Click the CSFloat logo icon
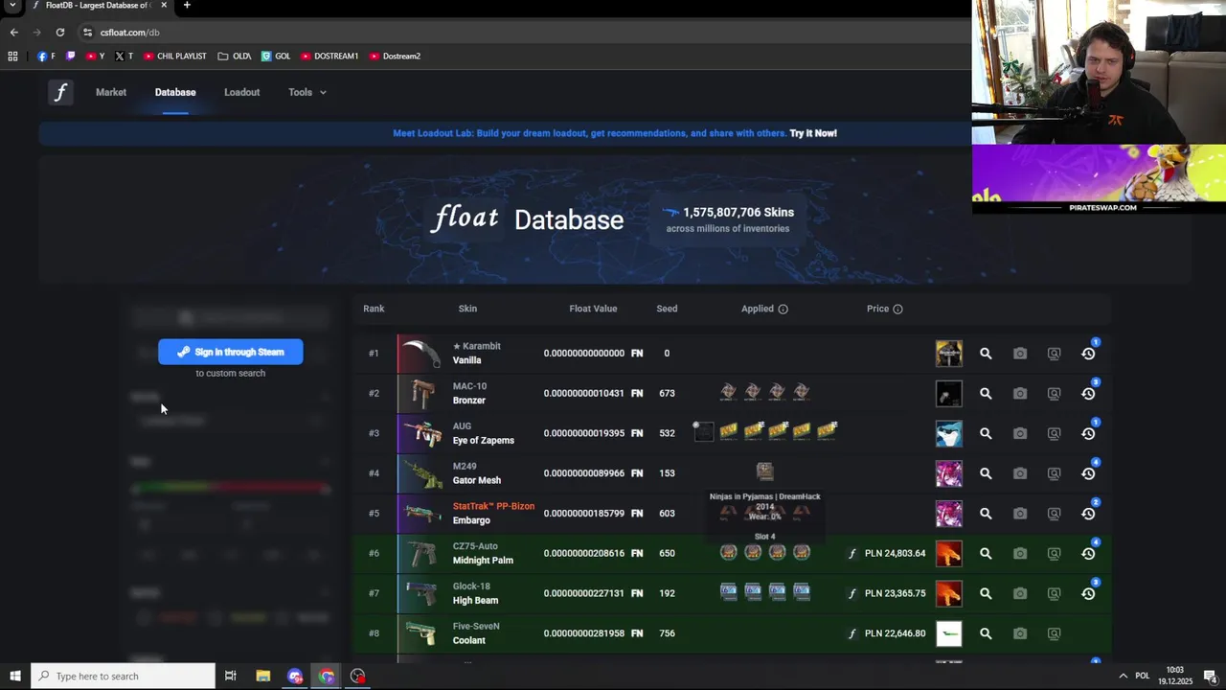 (60, 92)
